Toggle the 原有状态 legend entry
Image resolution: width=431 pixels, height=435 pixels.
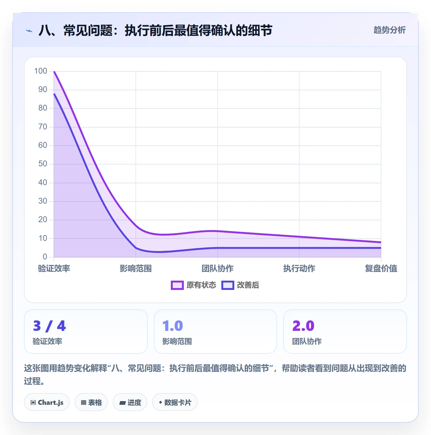tap(194, 285)
